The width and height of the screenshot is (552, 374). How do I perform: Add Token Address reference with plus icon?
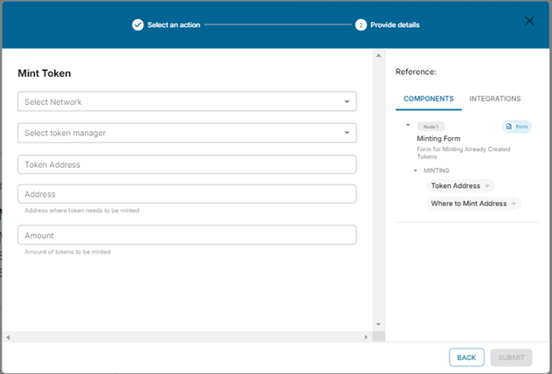(487, 185)
